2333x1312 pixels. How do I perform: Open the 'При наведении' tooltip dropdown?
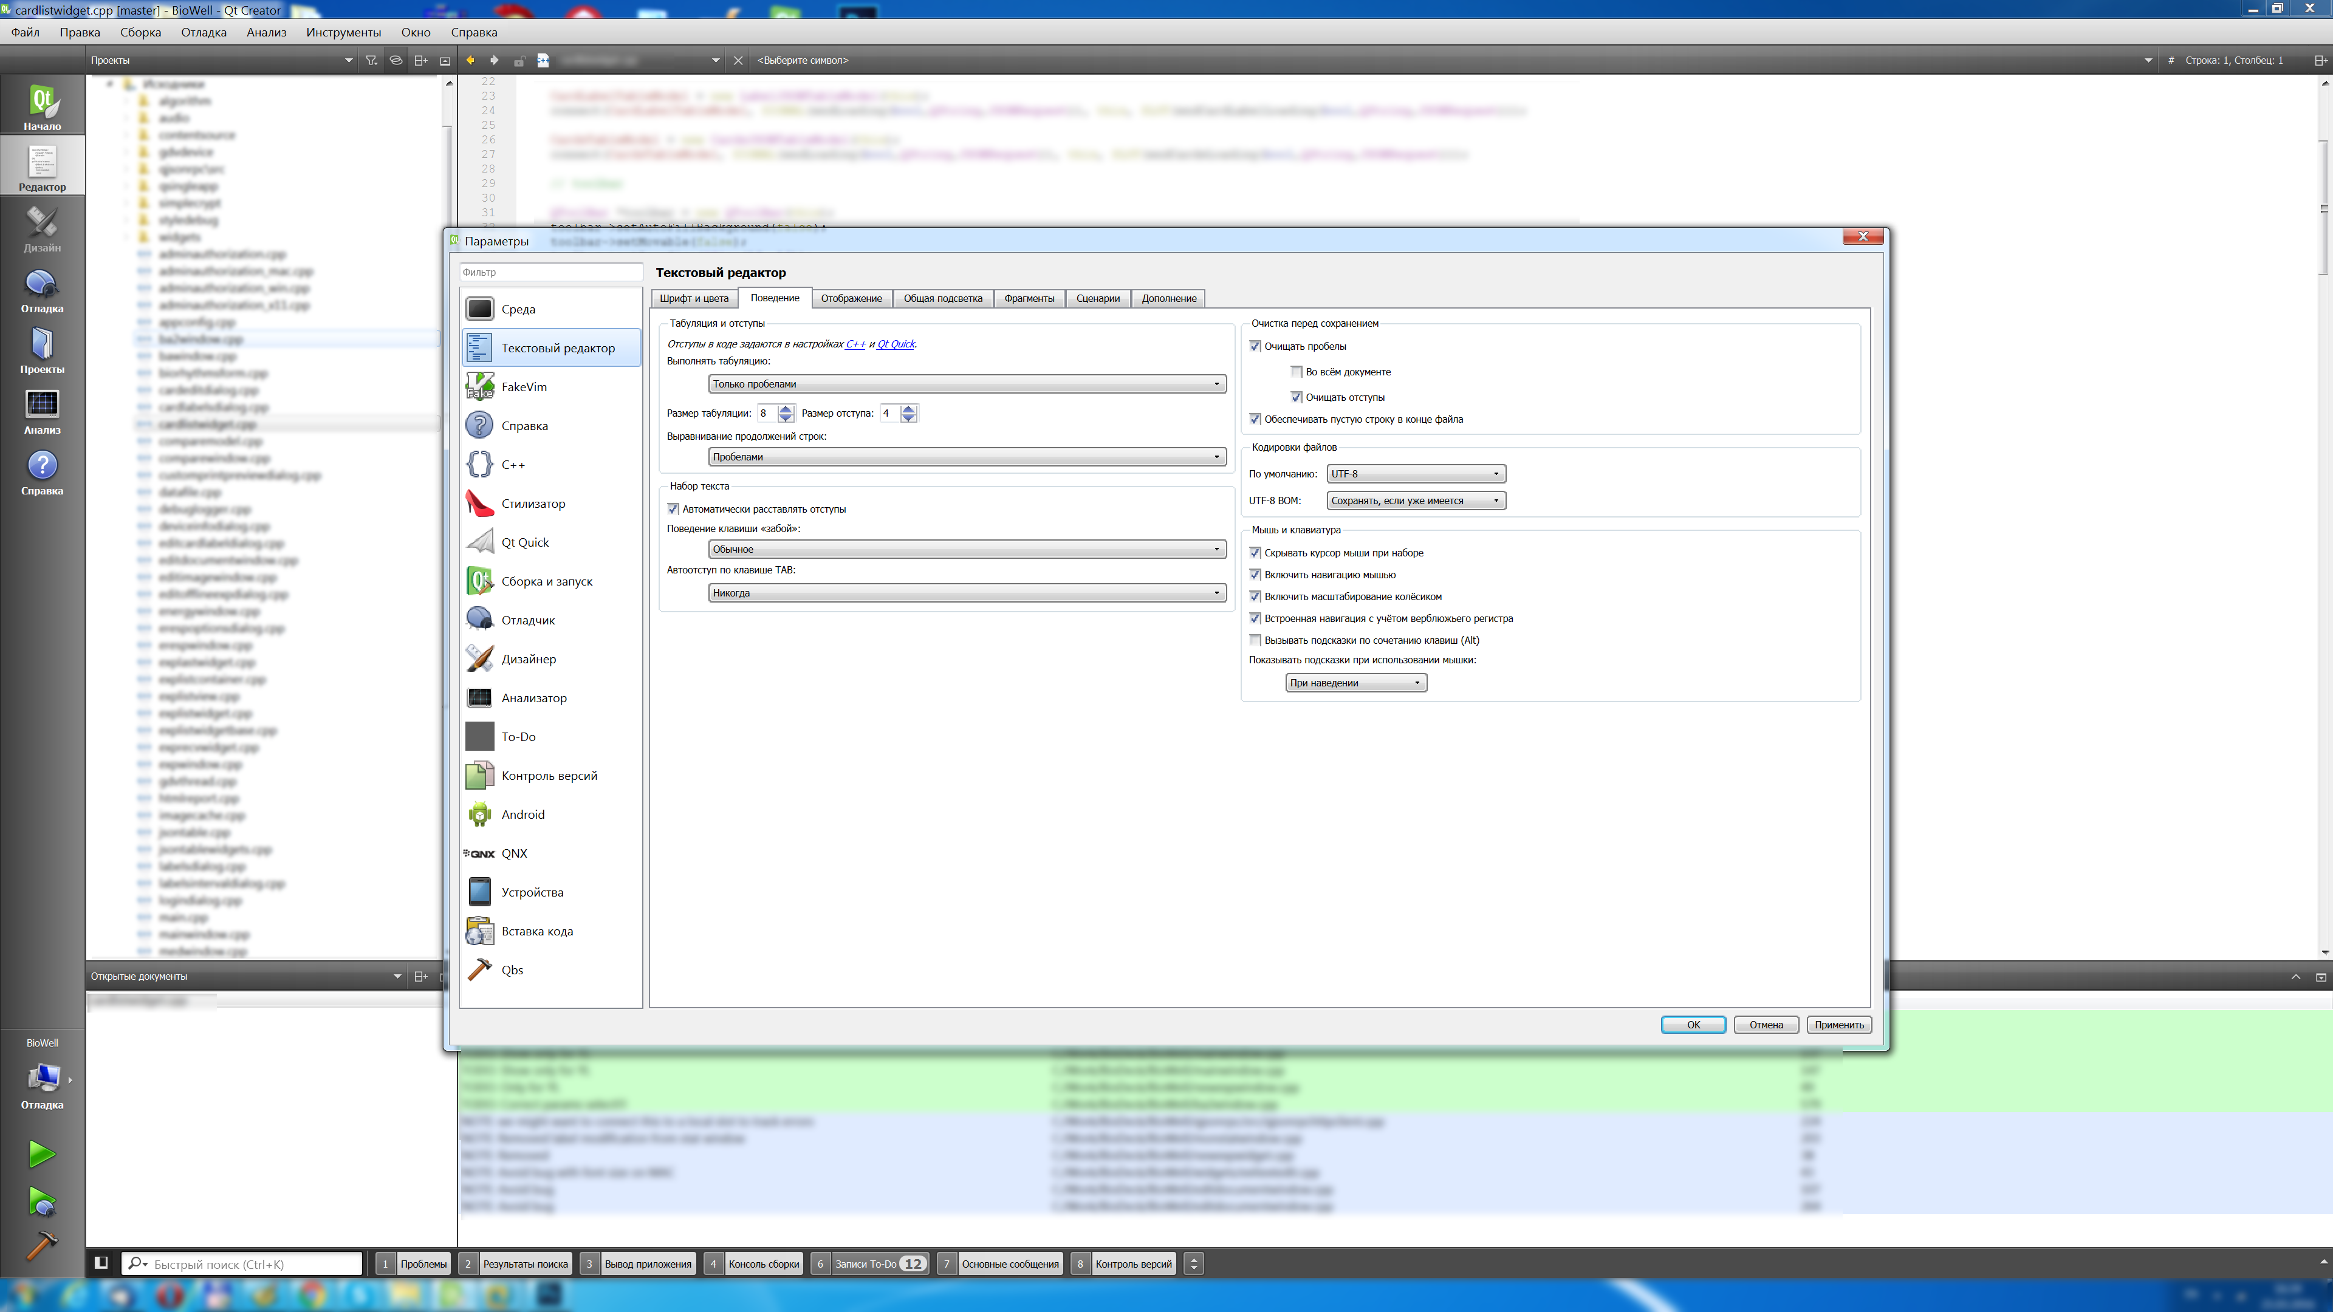click(x=1355, y=683)
